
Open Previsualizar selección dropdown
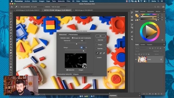coord(83,74)
